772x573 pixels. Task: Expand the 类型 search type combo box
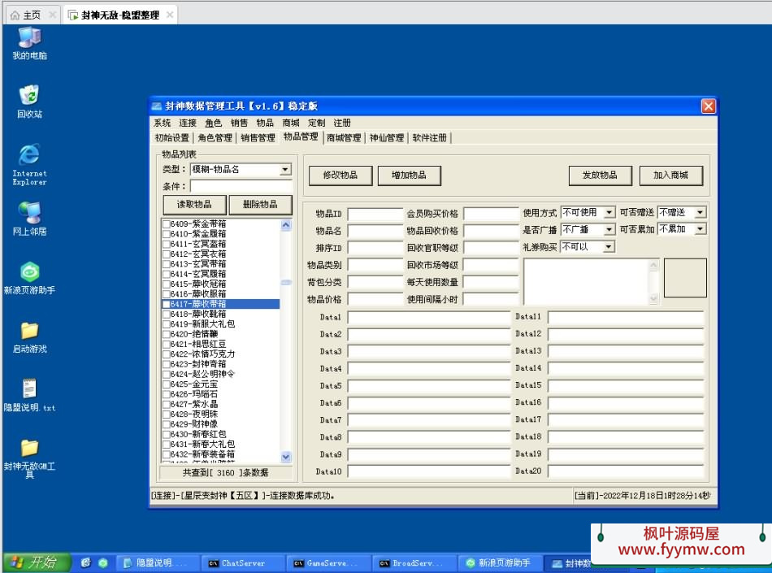tap(284, 170)
